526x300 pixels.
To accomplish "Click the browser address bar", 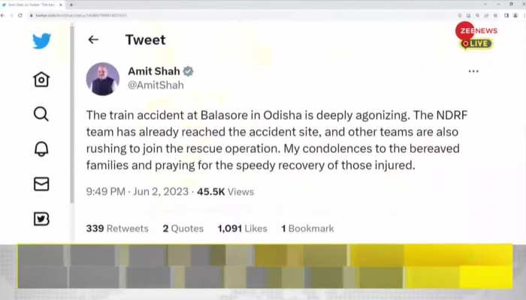I will 241,16.
